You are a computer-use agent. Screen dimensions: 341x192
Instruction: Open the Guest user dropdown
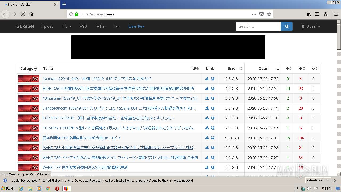[x=311, y=26]
